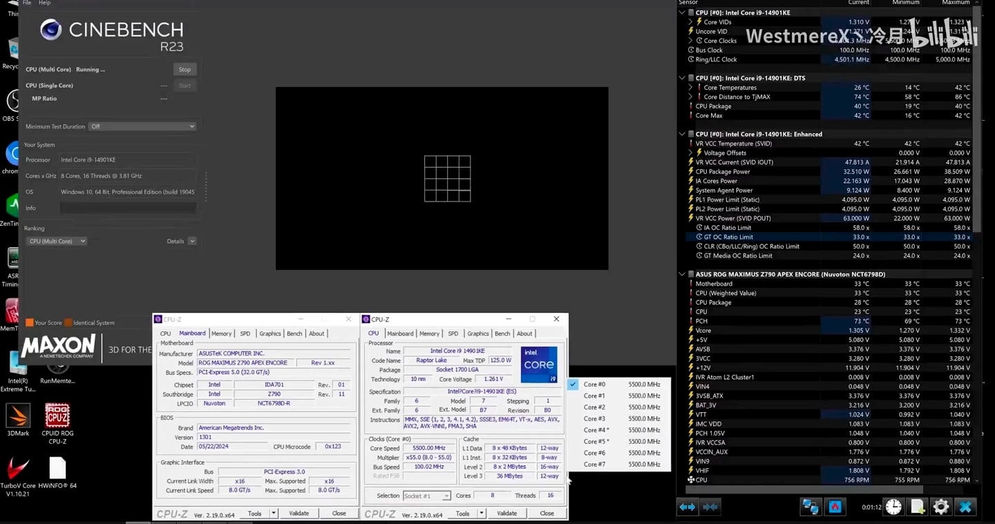Click the Cinebench Info input field
The image size is (995, 524).
(127, 208)
